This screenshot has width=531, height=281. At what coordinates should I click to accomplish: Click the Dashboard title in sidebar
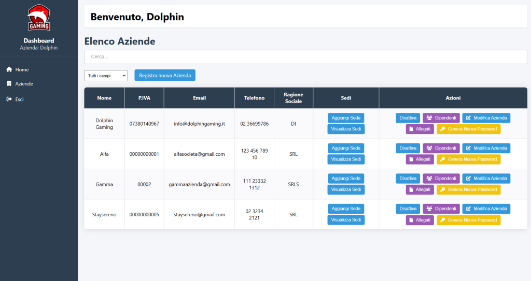39,40
